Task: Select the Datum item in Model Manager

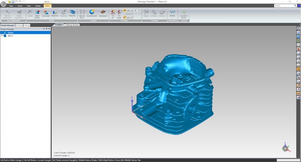Action: (11, 33)
